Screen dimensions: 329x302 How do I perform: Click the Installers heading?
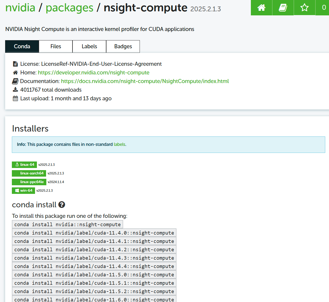pyautogui.click(x=30, y=129)
